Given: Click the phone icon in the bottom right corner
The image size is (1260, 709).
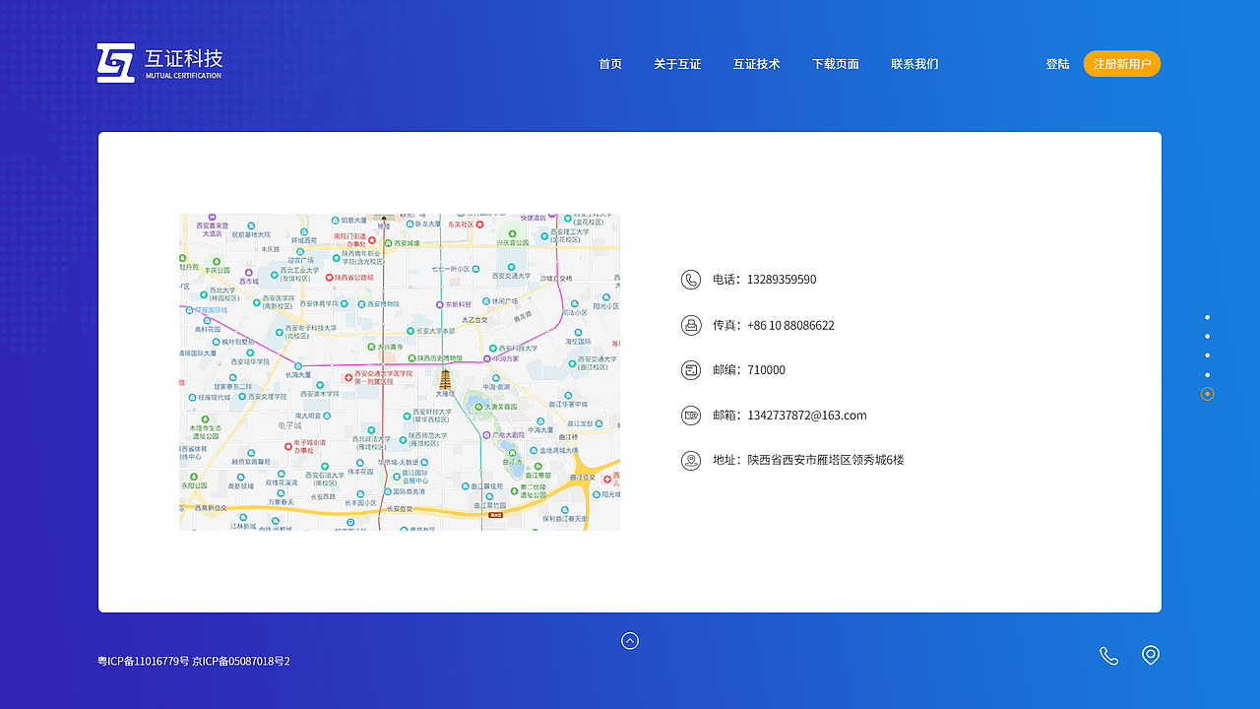Looking at the screenshot, I should pyautogui.click(x=1108, y=655).
